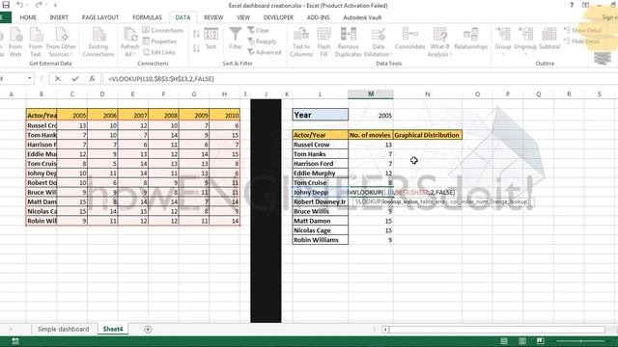Click the Redo arrow icon
The image size is (618, 347).
coord(39,5)
